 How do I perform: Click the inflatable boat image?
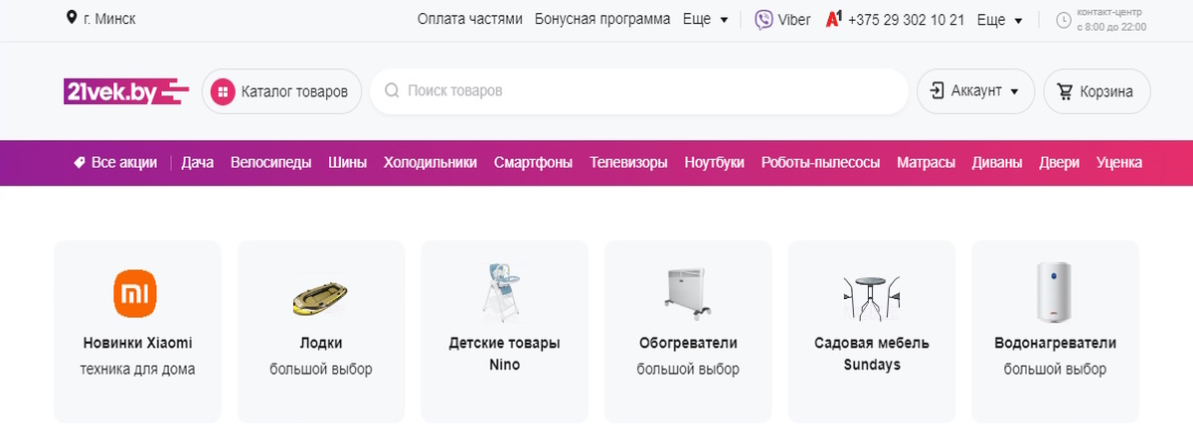320,298
